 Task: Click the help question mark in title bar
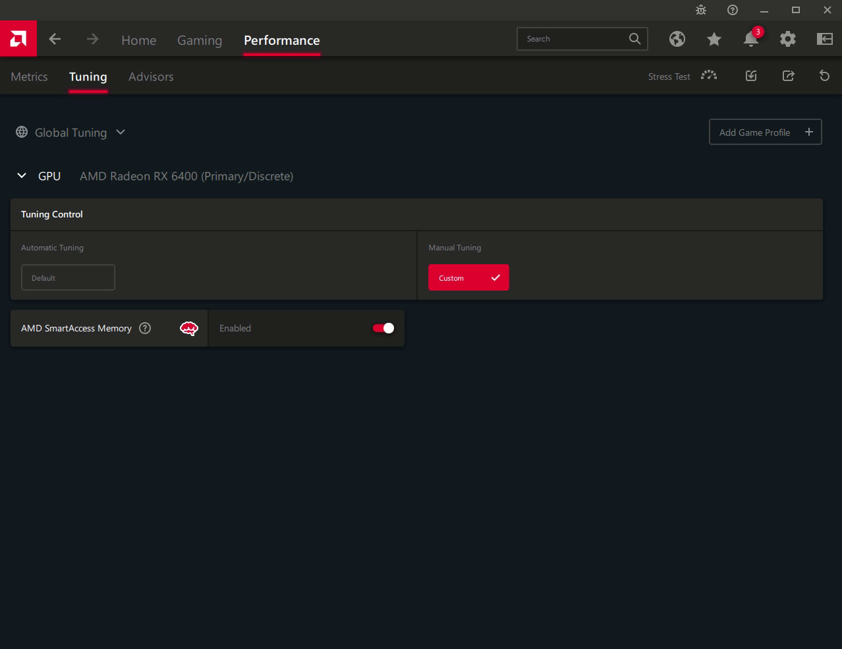[733, 10]
